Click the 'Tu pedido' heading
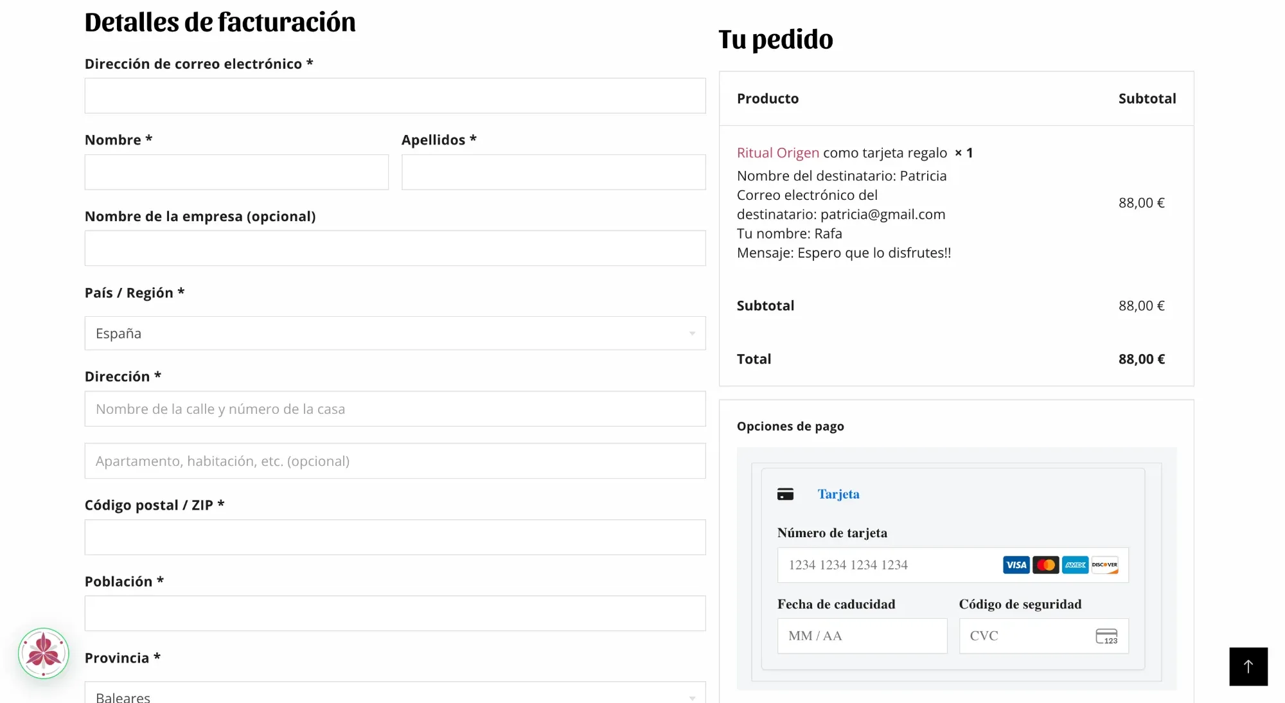 [775, 39]
